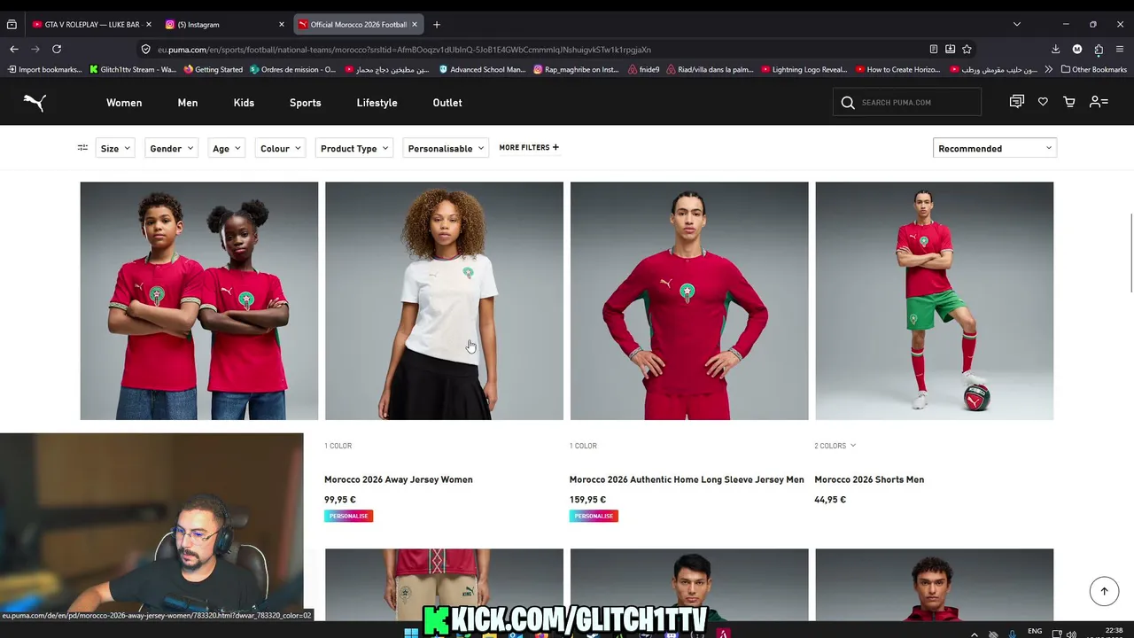
Task: Expand the Size filter dropdown
Action: click(115, 148)
